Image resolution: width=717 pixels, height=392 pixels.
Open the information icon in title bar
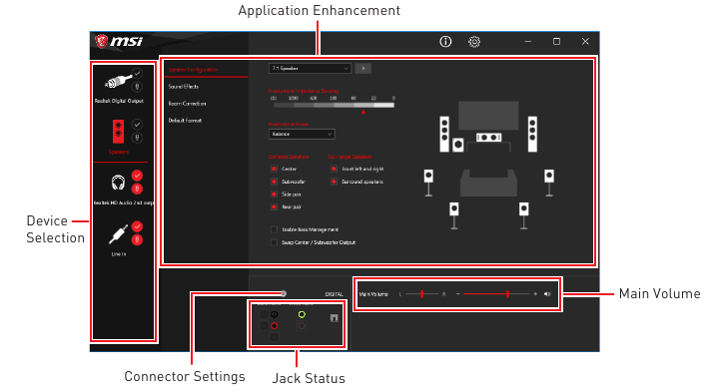click(445, 42)
